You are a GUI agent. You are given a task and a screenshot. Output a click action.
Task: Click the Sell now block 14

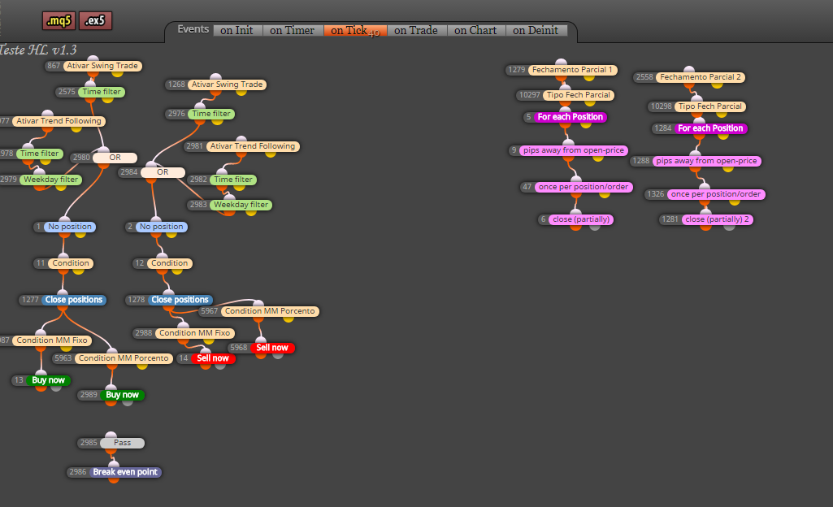(x=212, y=358)
